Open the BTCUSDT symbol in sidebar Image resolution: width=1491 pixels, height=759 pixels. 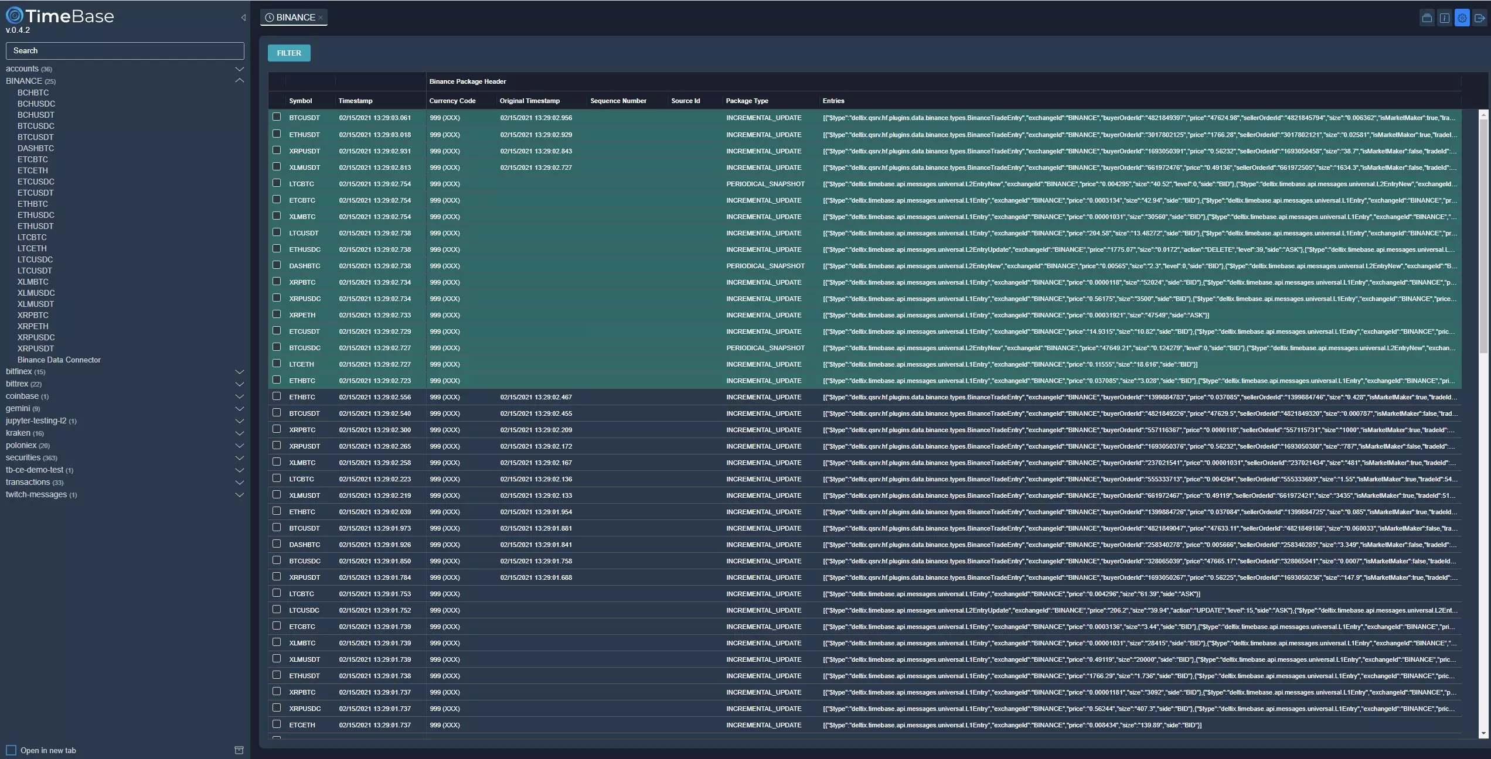pyautogui.click(x=35, y=137)
